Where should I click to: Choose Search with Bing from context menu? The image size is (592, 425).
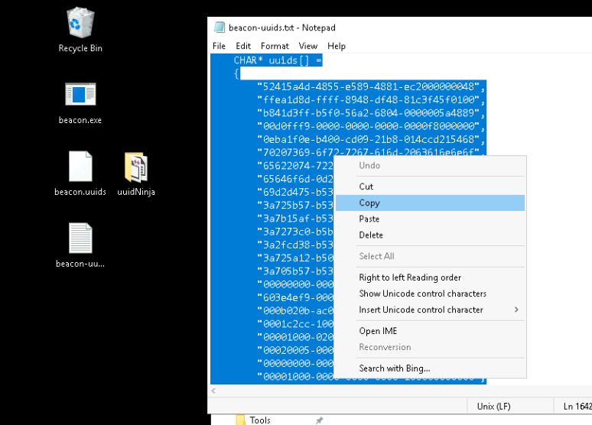click(430, 368)
